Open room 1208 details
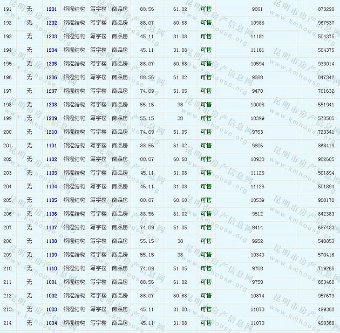The width and height of the screenshot is (340, 333). click(51, 105)
